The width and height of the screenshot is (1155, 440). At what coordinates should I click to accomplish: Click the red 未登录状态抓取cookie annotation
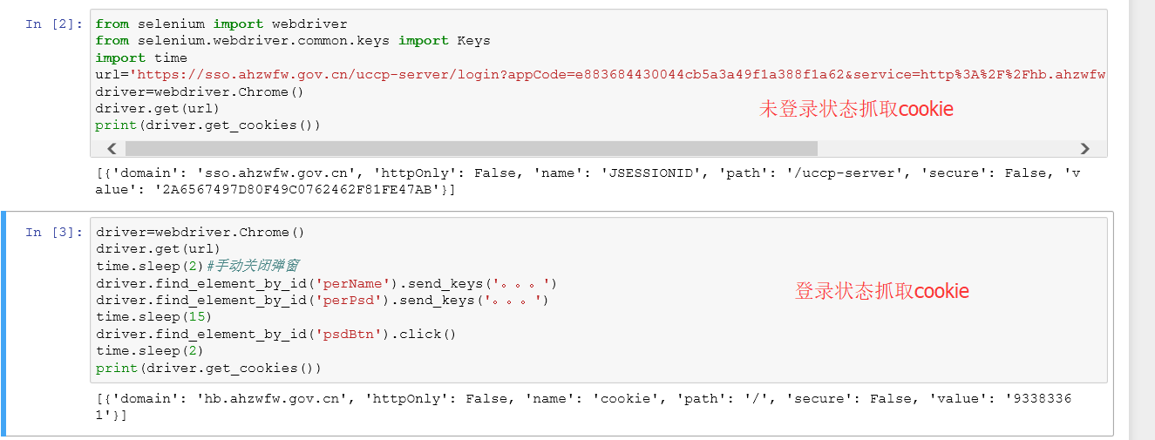(x=857, y=109)
